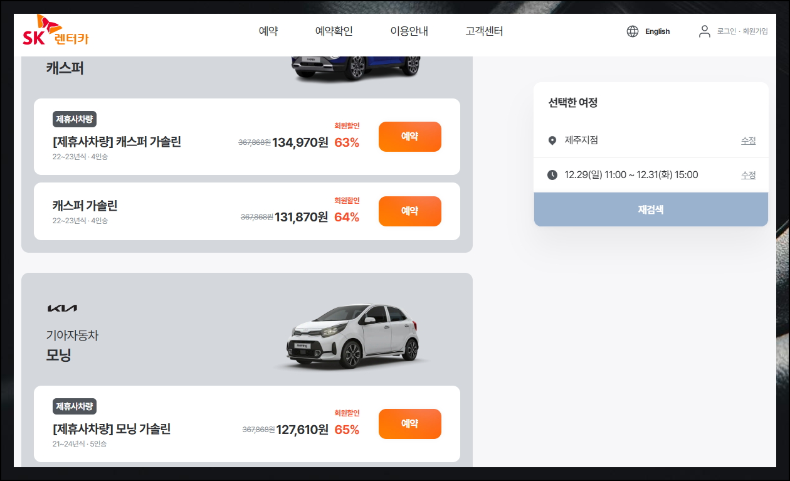Click the 모닝 model heading

58,355
